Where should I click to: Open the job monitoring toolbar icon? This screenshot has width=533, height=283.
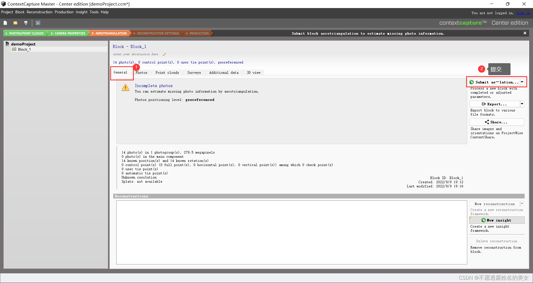click(x=38, y=23)
